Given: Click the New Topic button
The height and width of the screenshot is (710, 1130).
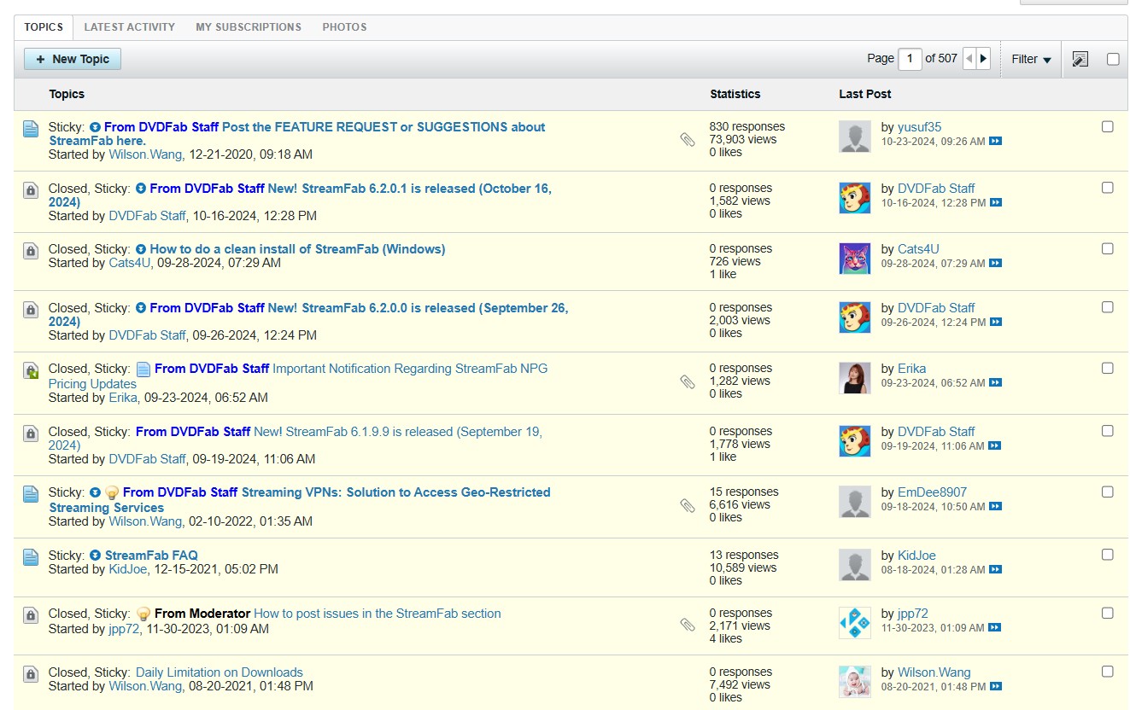Looking at the screenshot, I should [73, 59].
